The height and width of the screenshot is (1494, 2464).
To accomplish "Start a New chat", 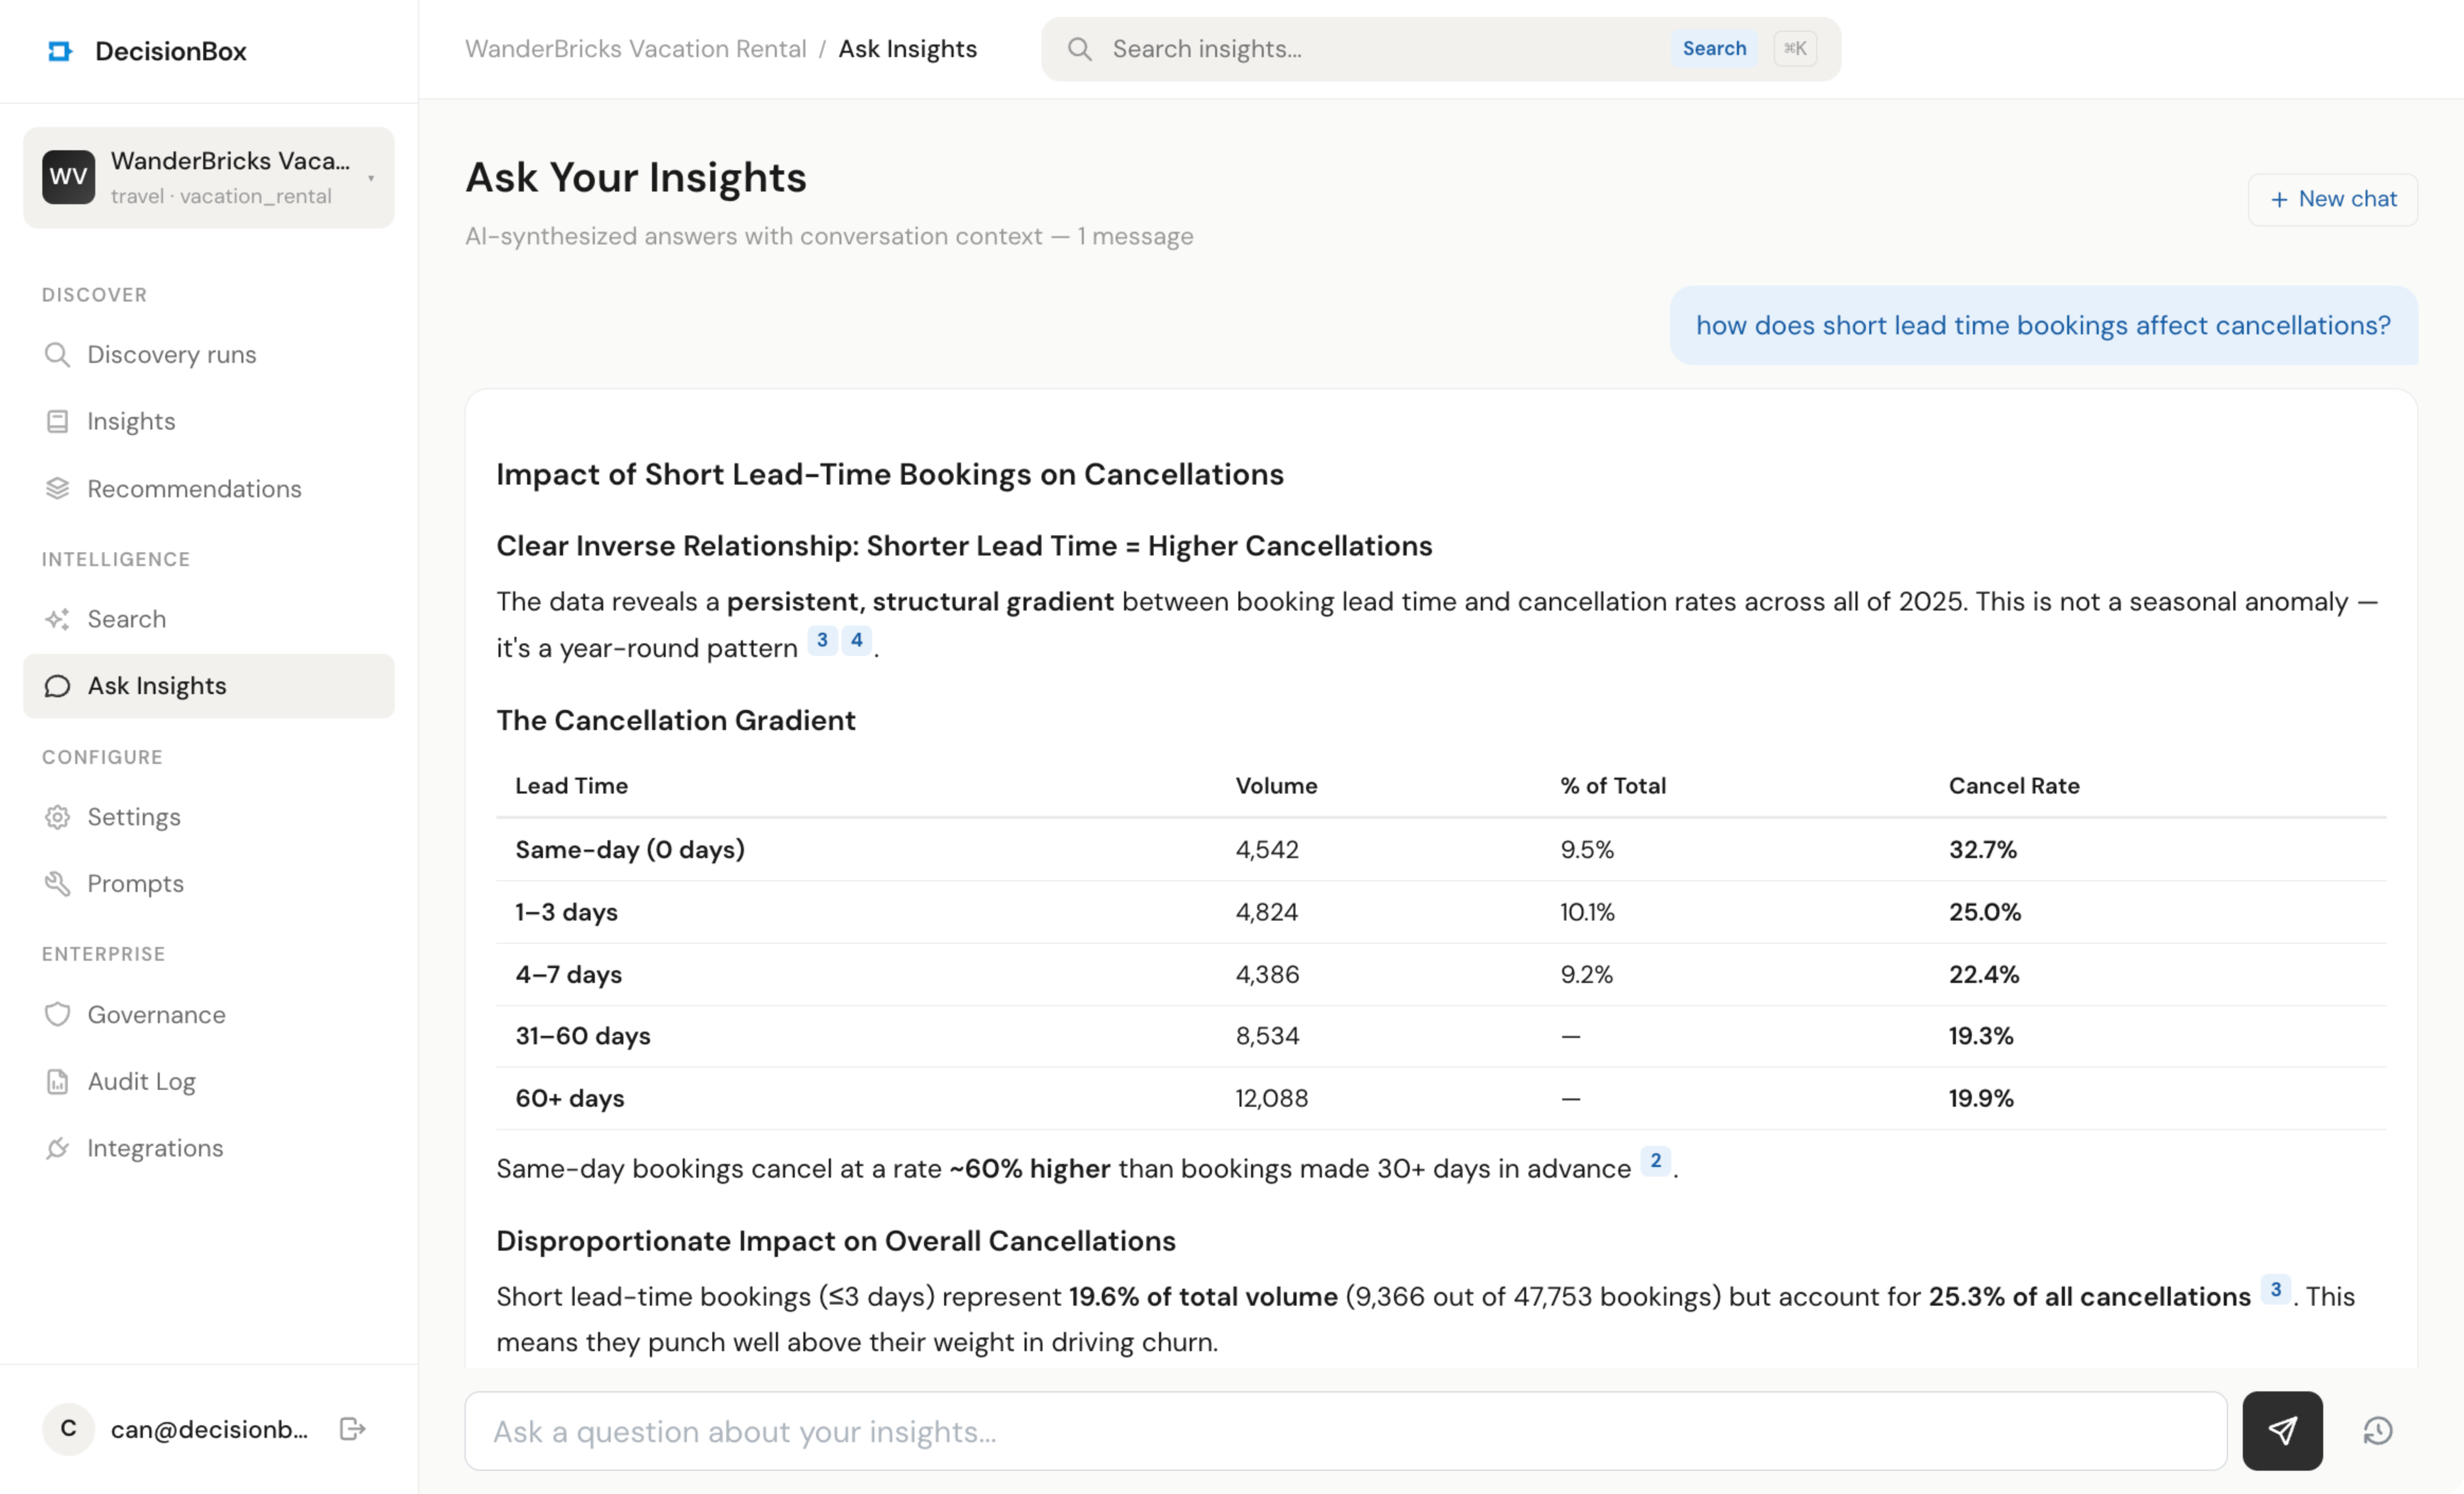I will (2332, 199).
